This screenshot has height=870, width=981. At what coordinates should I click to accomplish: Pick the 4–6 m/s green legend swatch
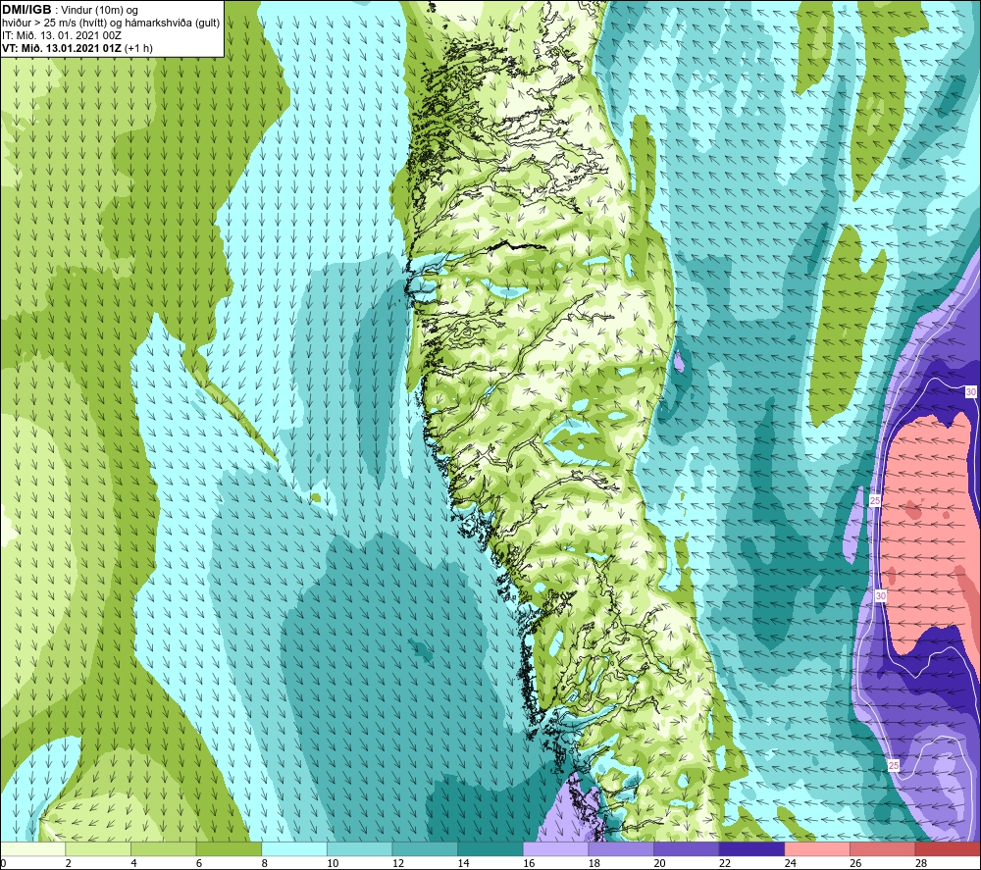pyautogui.click(x=163, y=849)
